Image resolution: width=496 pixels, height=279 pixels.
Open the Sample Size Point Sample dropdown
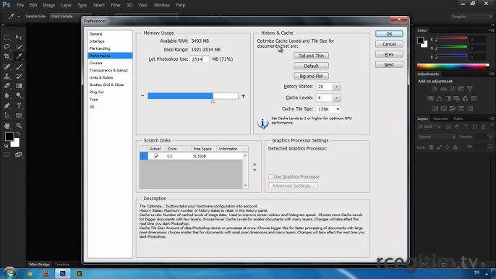[70, 16]
